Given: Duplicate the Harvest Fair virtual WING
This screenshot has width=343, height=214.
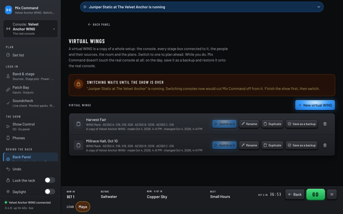Looking at the screenshot, I should 272,124.
